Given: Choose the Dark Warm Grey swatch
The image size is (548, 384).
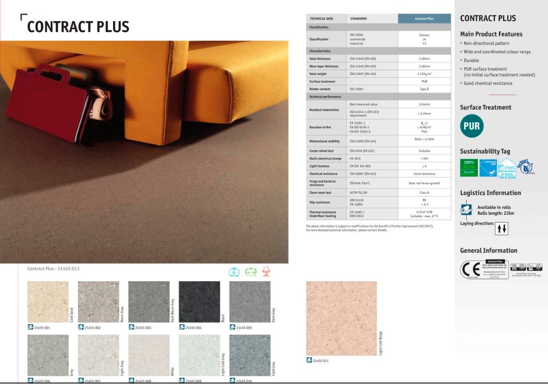Looking at the screenshot, I should 149,302.
